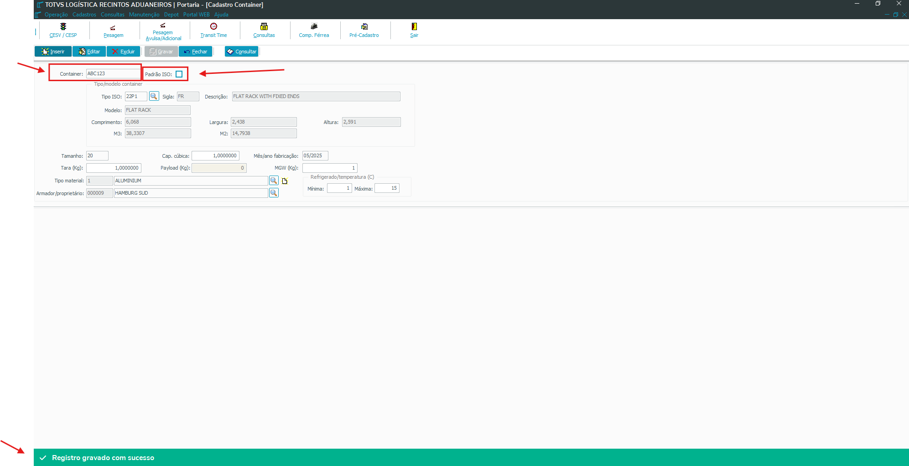Click 'Registro gravado com sucesso' message
909x466 pixels.
(103, 458)
